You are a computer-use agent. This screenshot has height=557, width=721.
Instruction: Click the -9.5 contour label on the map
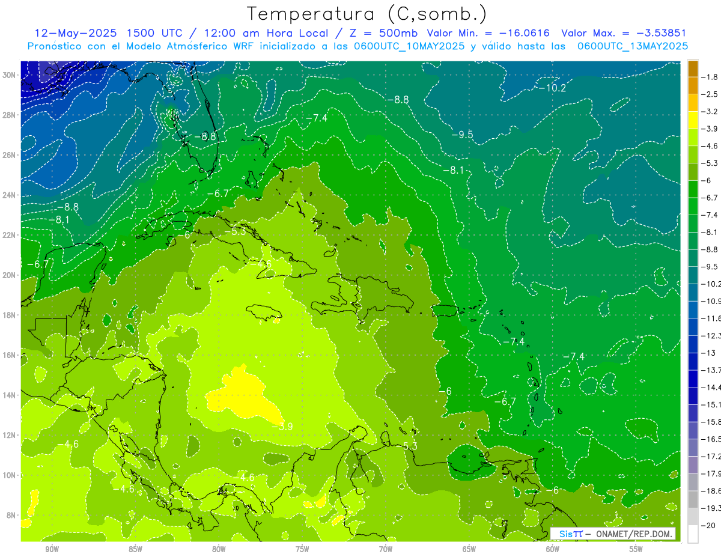coord(463,135)
